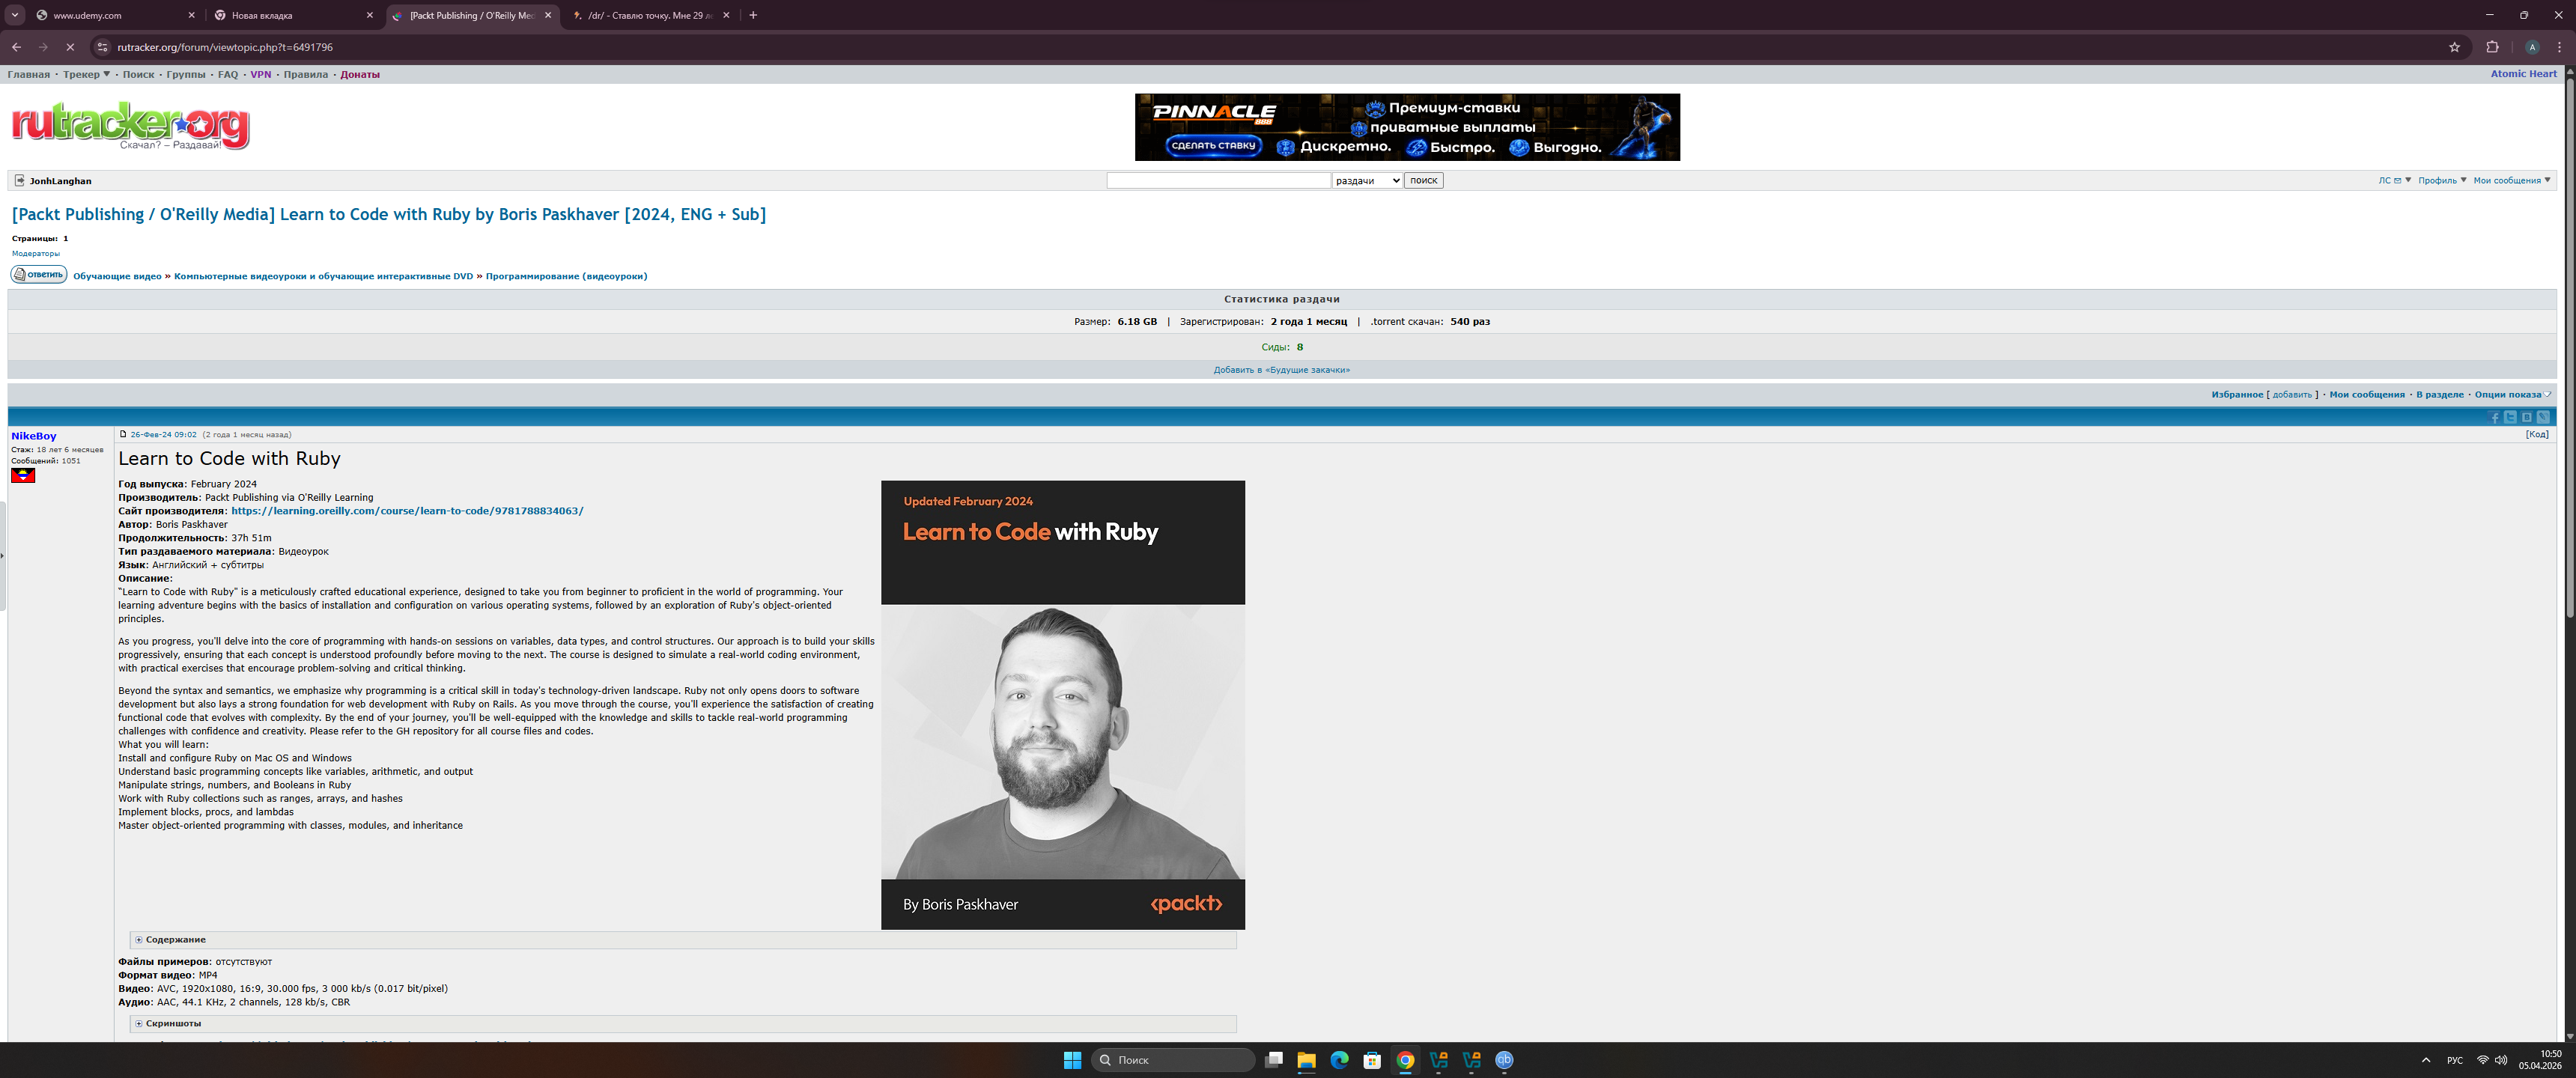
Task: Bookmark this page with the star
Action: [2454, 47]
